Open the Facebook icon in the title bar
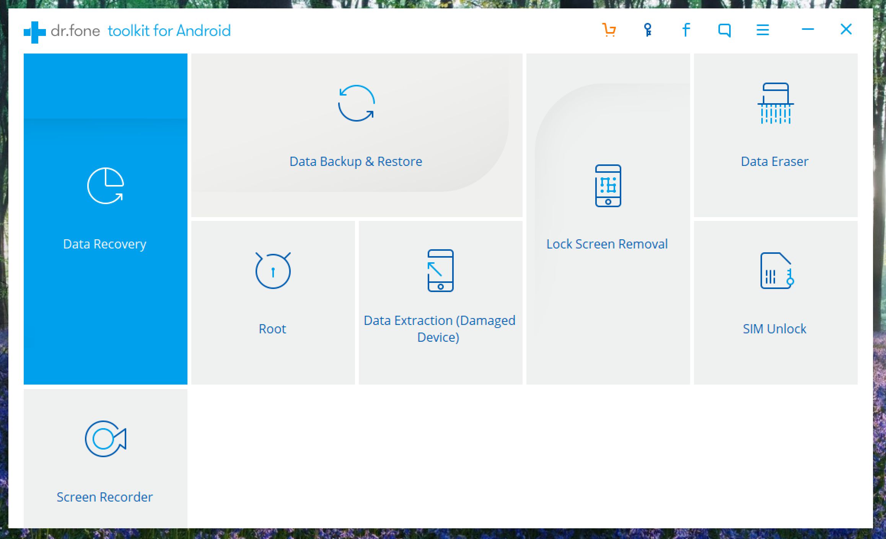Viewport: 886px width, 539px height. tap(686, 30)
